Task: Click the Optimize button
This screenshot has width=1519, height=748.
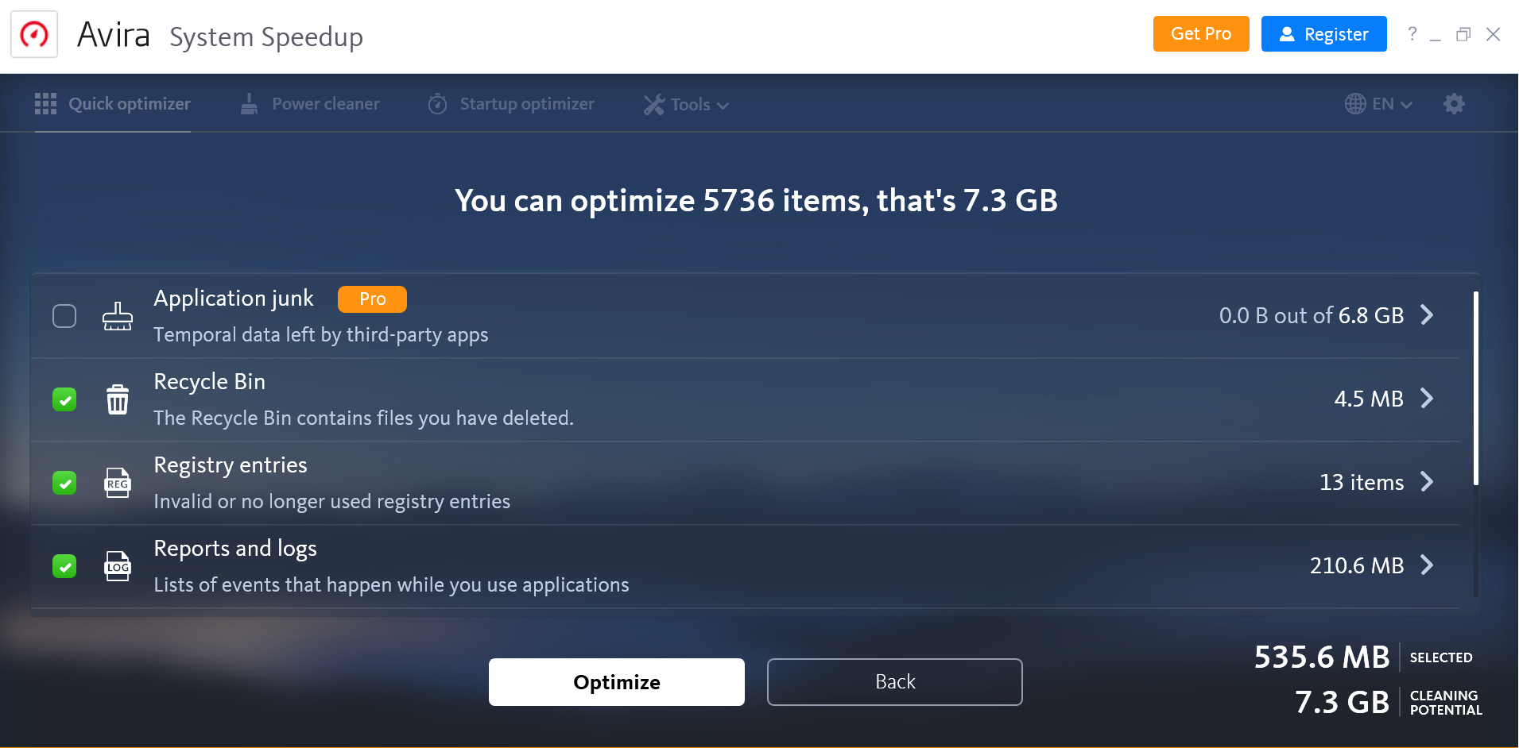Action: [616, 682]
